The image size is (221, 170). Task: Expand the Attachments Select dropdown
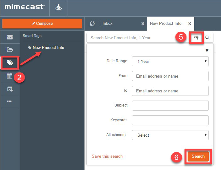[170, 135]
